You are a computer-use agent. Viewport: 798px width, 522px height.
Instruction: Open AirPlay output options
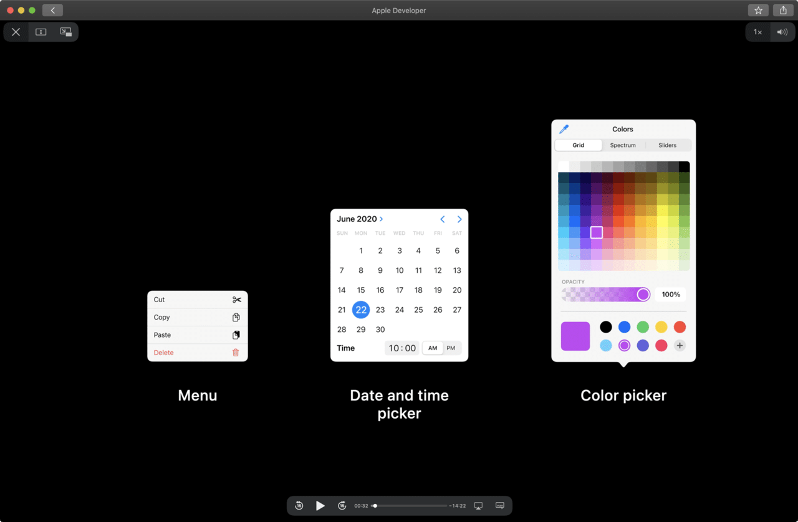tap(478, 506)
